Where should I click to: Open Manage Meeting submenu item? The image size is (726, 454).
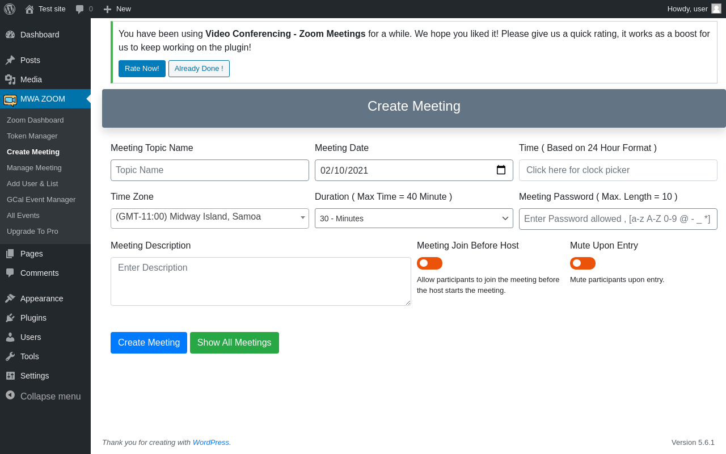34,168
